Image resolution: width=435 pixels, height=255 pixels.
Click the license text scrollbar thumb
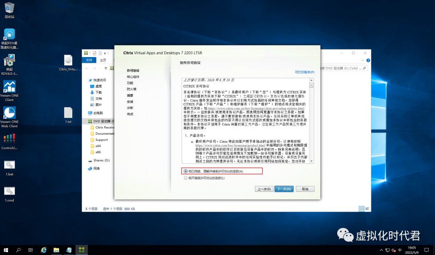[x=311, y=85]
